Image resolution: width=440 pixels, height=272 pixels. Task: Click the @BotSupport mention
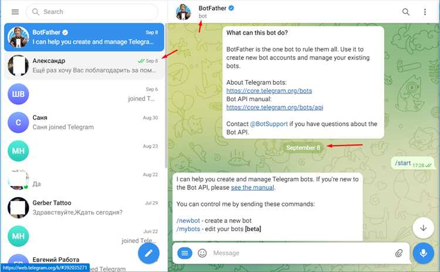click(269, 123)
